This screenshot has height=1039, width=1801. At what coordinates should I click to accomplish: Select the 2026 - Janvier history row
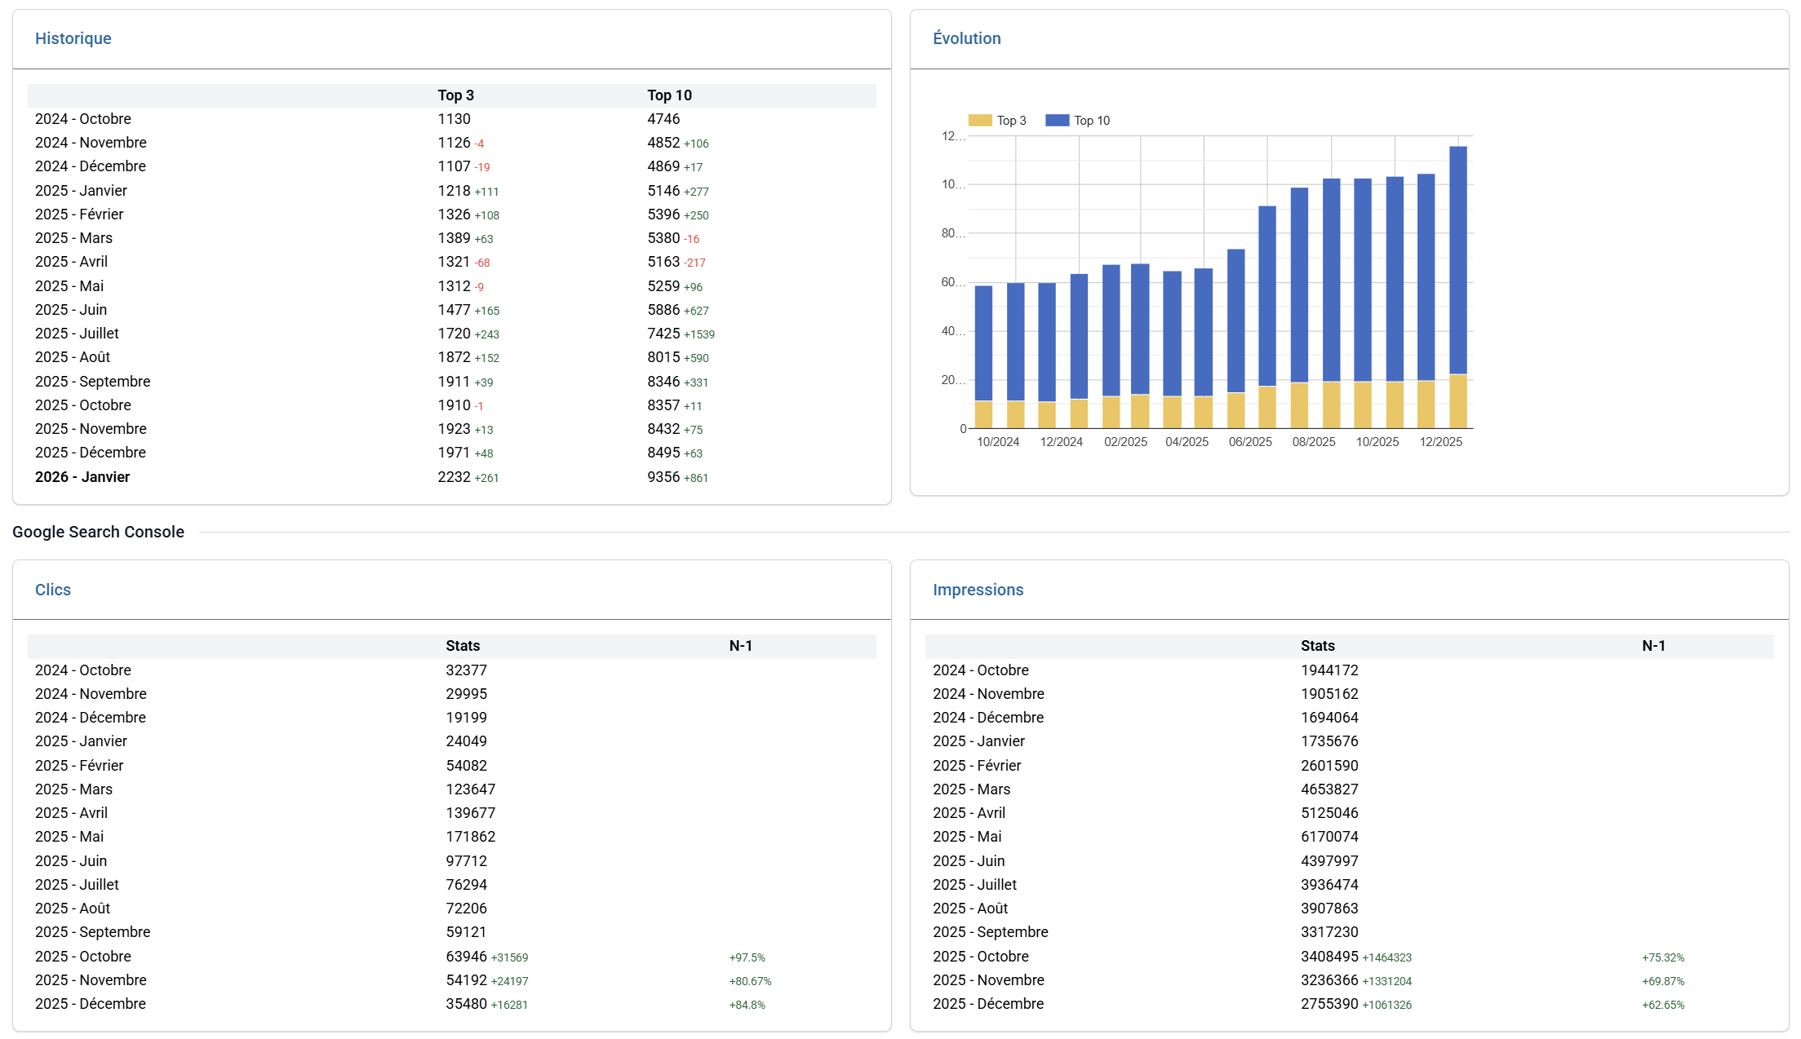(82, 477)
